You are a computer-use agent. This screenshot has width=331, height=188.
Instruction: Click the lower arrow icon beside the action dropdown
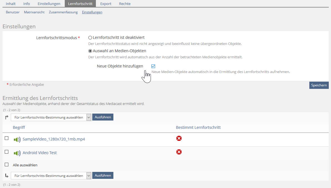pos(7,176)
